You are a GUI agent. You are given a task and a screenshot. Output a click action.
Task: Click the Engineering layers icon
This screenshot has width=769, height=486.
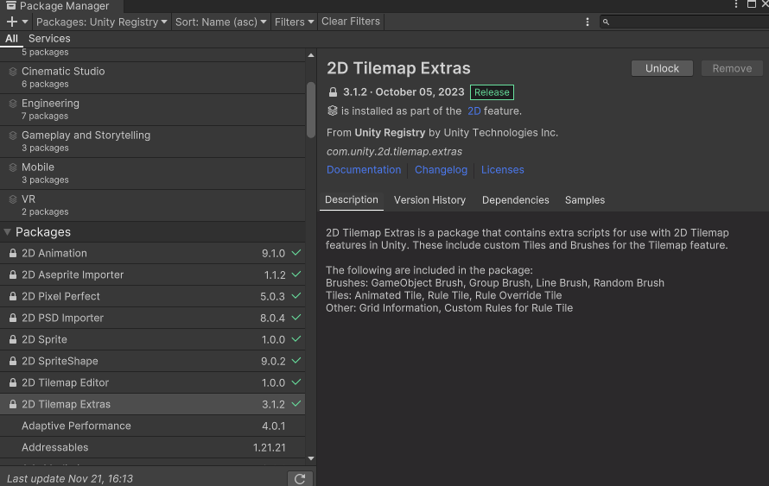tap(13, 104)
